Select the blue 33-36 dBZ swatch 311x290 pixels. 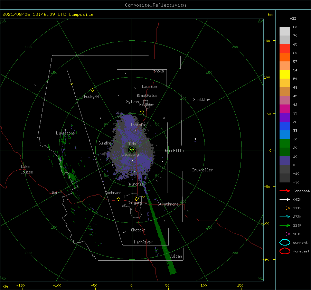[x=285, y=126]
